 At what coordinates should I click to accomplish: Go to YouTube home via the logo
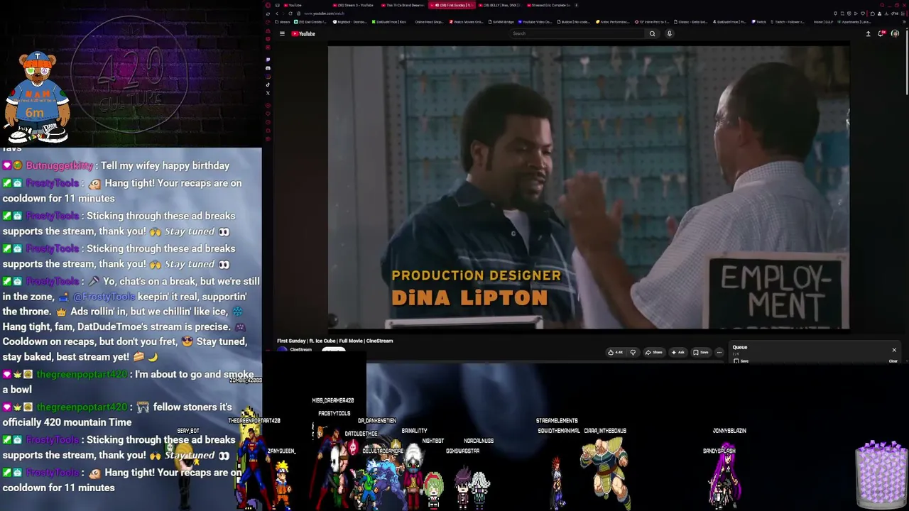coord(303,33)
